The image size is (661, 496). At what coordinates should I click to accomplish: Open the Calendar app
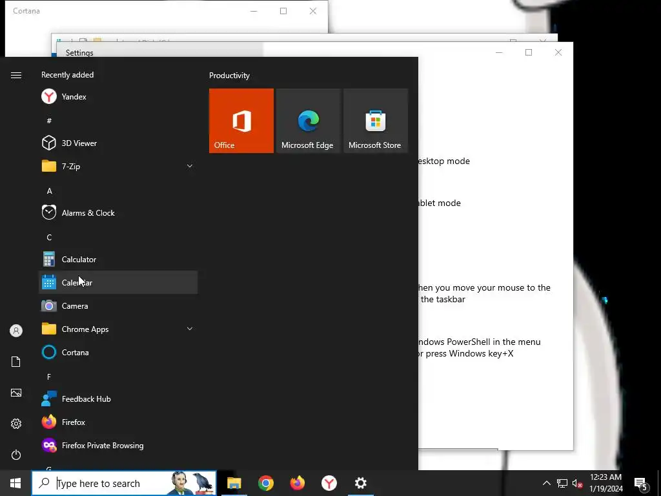pyautogui.click(x=118, y=283)
